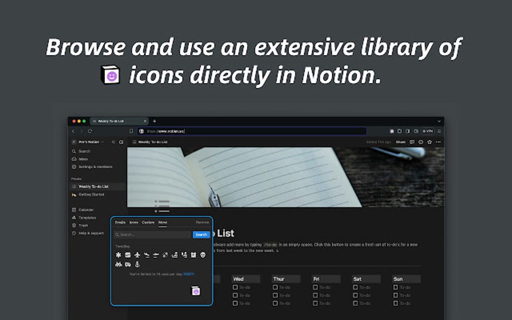Switch to the Custom tab
The width and height of the screenshot is (512, 320).
(149, 222)
